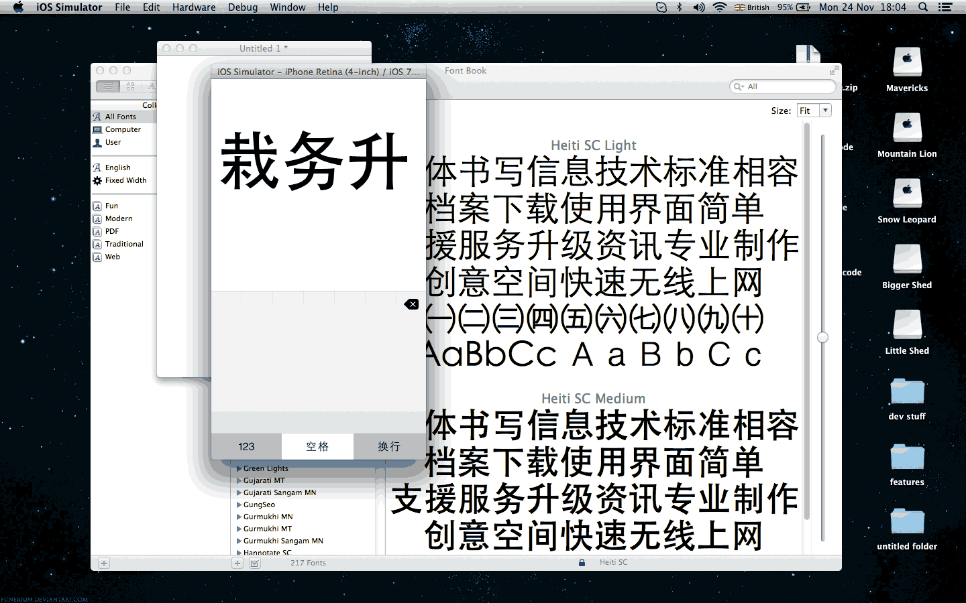Screen dimensions: 966x603
Task: Expand the Gujarati MT font family
Action: [x=239, y=480]
